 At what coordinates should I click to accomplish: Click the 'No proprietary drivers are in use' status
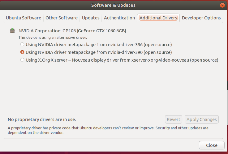(x=42, y=120)
